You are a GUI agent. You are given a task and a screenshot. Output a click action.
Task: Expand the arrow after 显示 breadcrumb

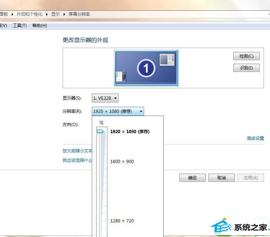64,14
